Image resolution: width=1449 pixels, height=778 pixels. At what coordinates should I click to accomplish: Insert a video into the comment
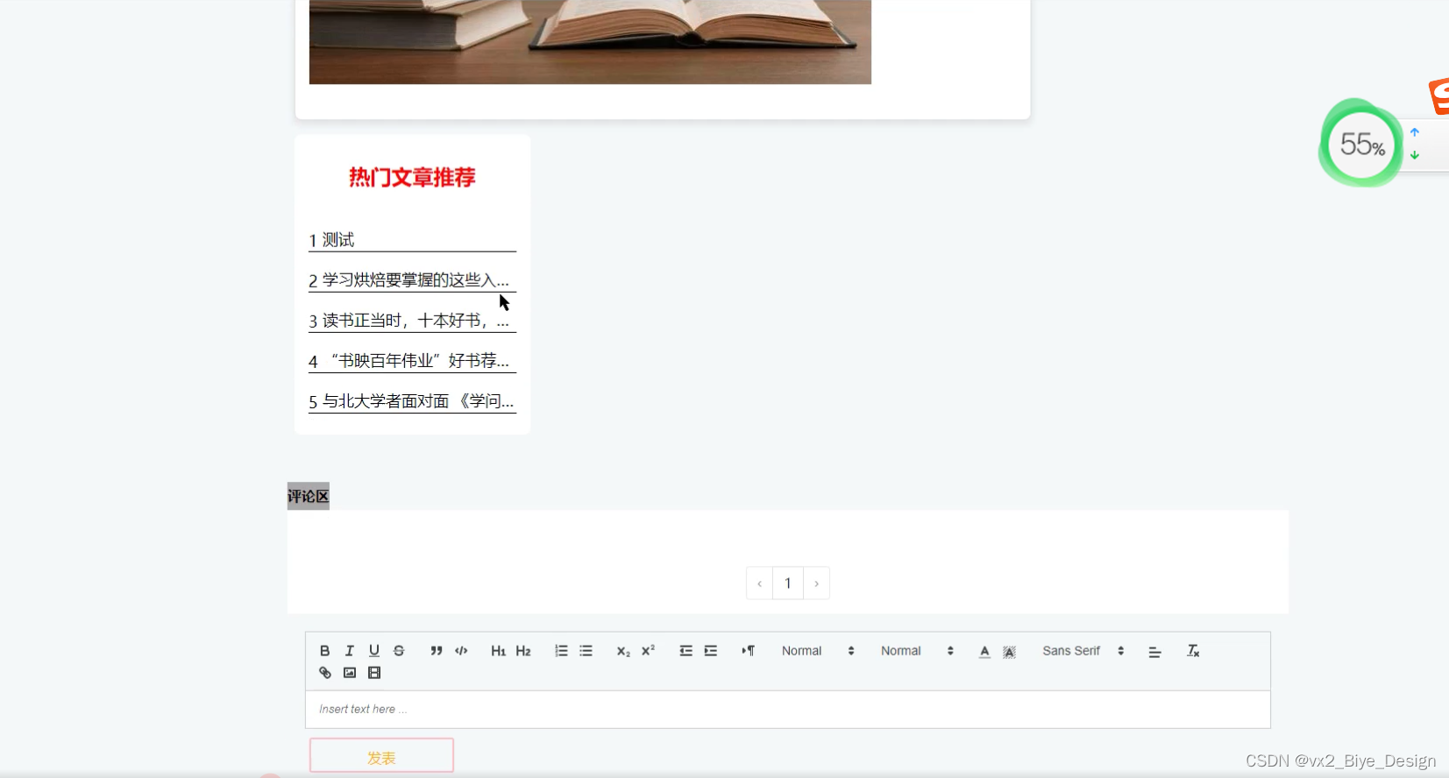[x=374, y=673]
